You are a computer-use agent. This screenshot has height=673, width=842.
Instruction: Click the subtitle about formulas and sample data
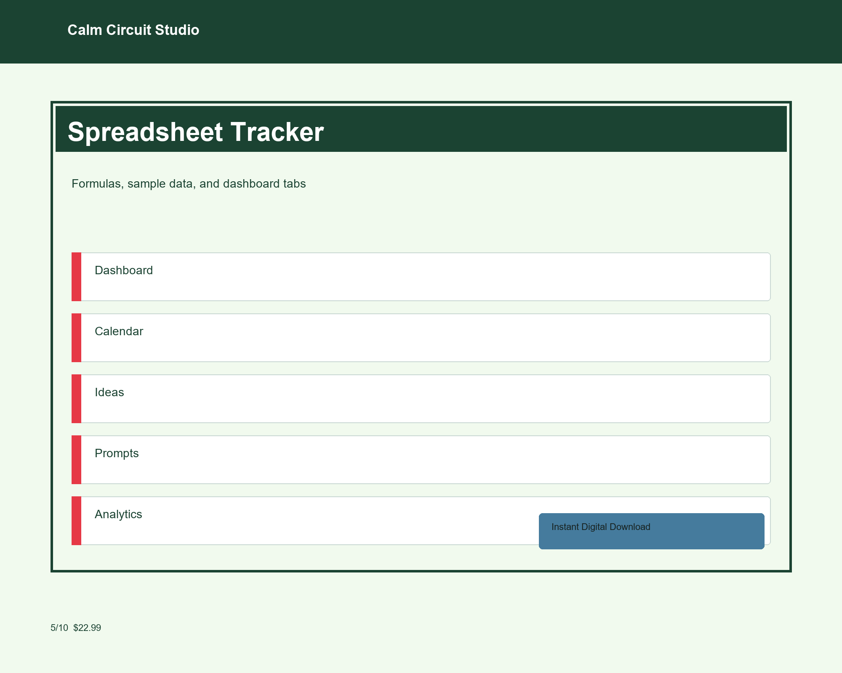pos(189,183)
